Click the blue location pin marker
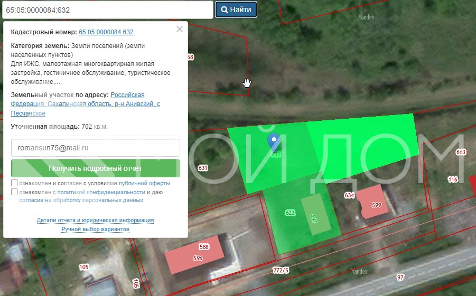 coord(273,140)
